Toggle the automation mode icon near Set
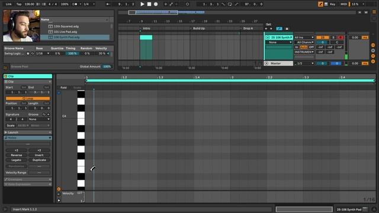 click(279, 29)
